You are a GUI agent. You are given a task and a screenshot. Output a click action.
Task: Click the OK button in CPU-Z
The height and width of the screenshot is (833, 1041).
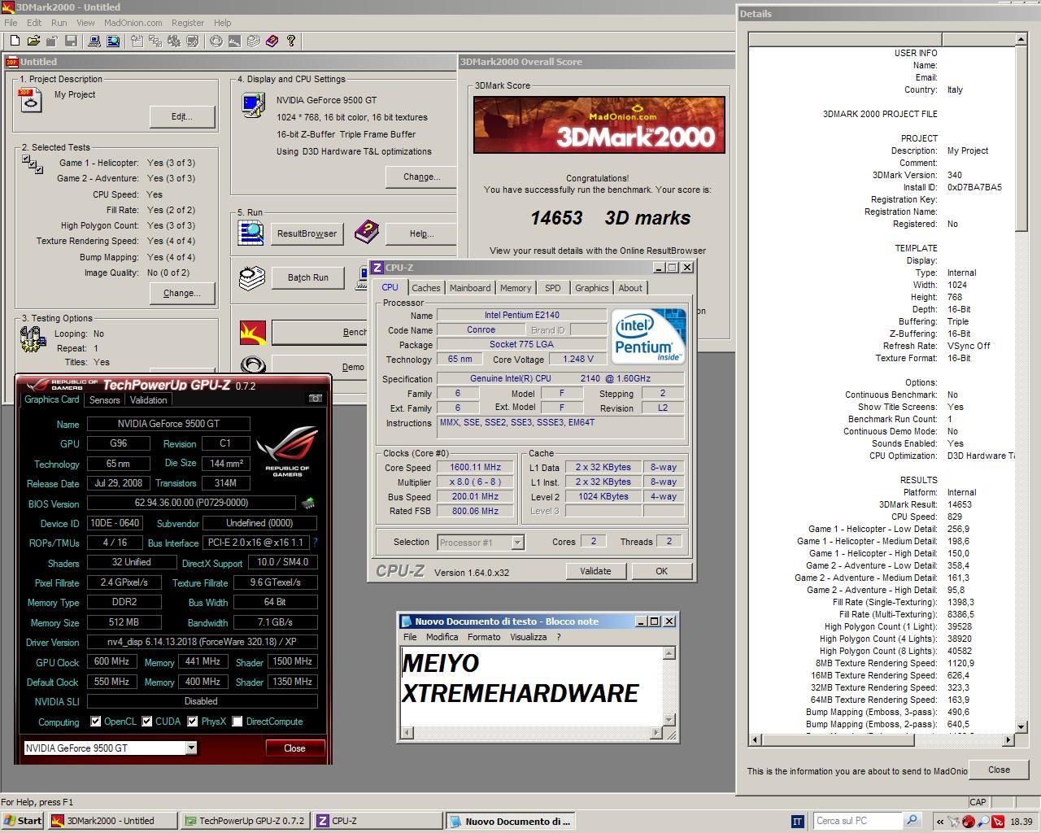(x=661, y=571)
